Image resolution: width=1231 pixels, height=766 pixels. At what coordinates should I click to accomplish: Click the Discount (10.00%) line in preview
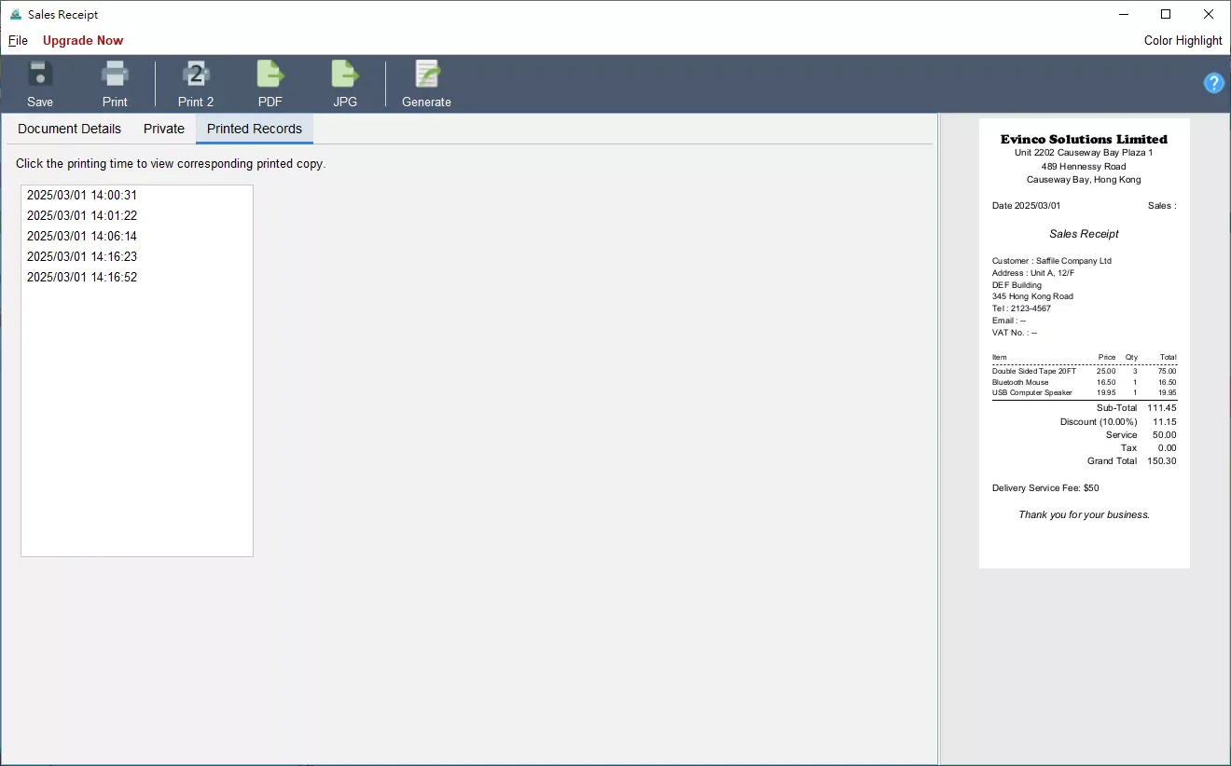[x=1118, y=422]
